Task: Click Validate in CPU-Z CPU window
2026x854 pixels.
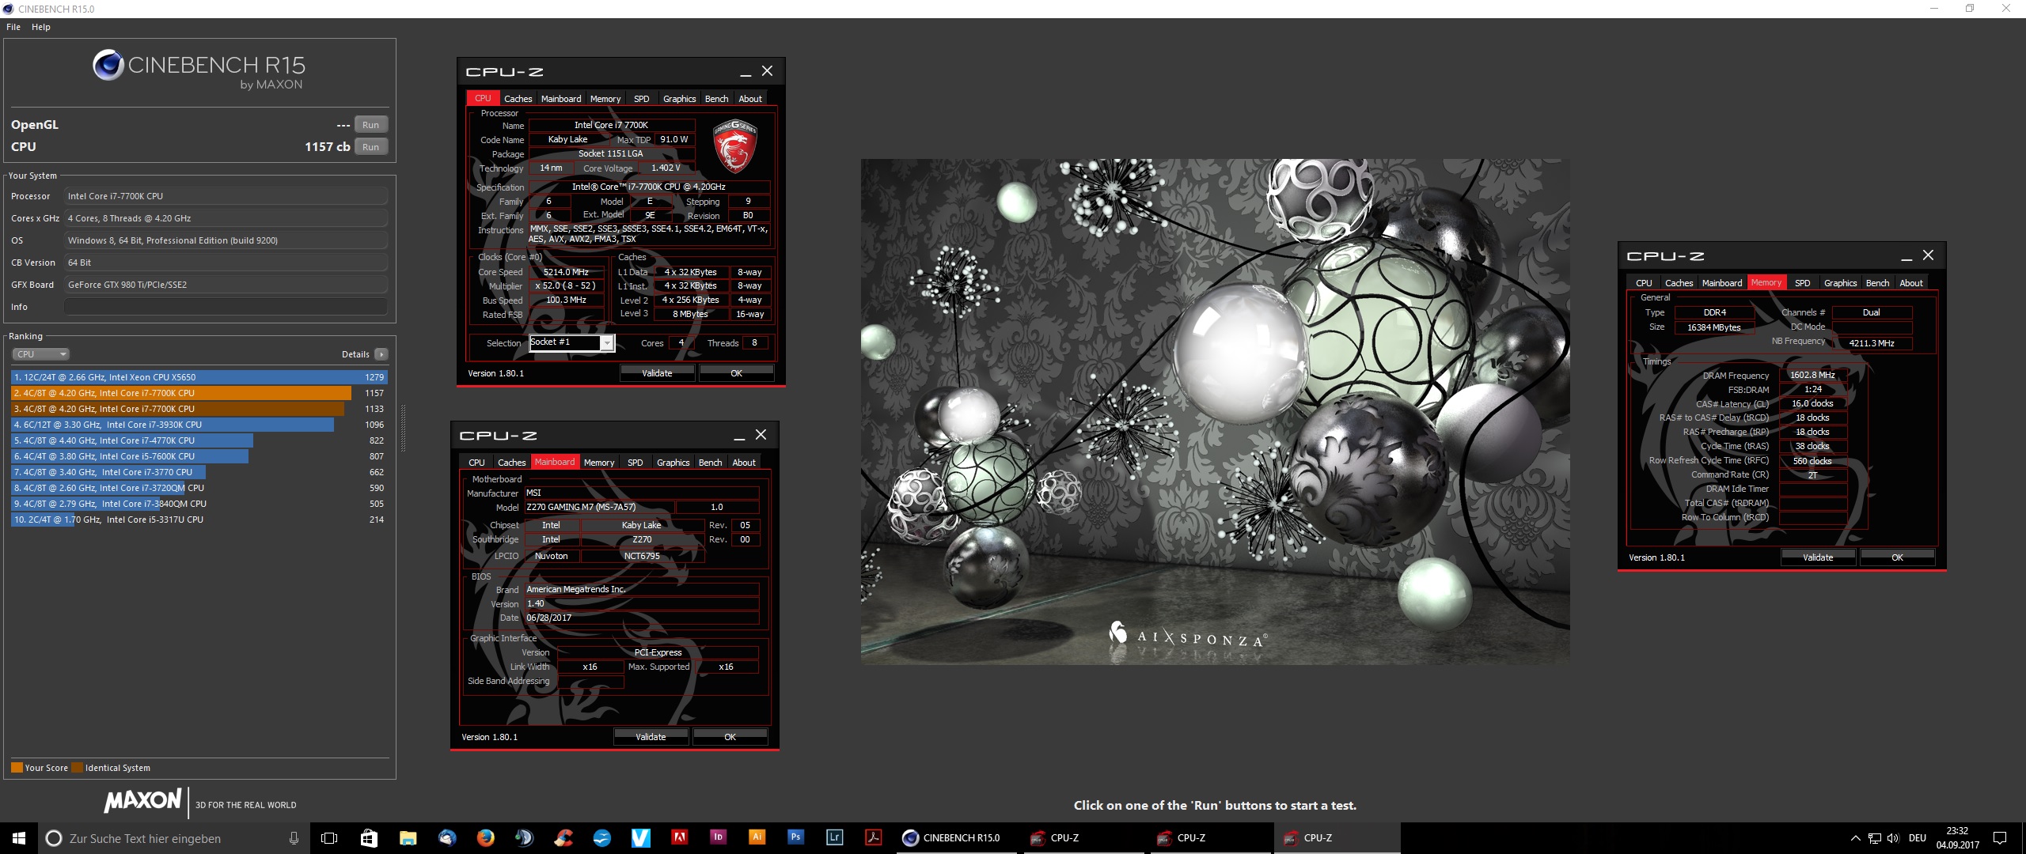Action: (657, 373)
